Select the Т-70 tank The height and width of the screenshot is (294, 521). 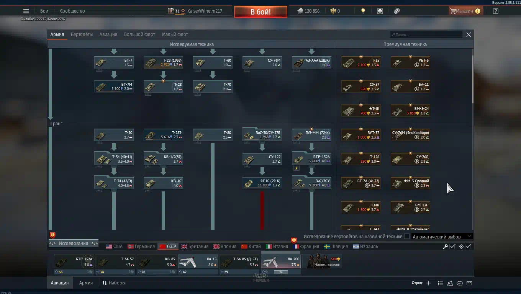(213, 86)
